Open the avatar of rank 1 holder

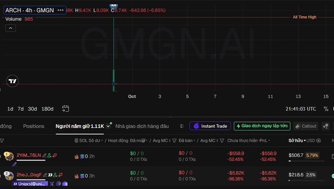(9, 157)
